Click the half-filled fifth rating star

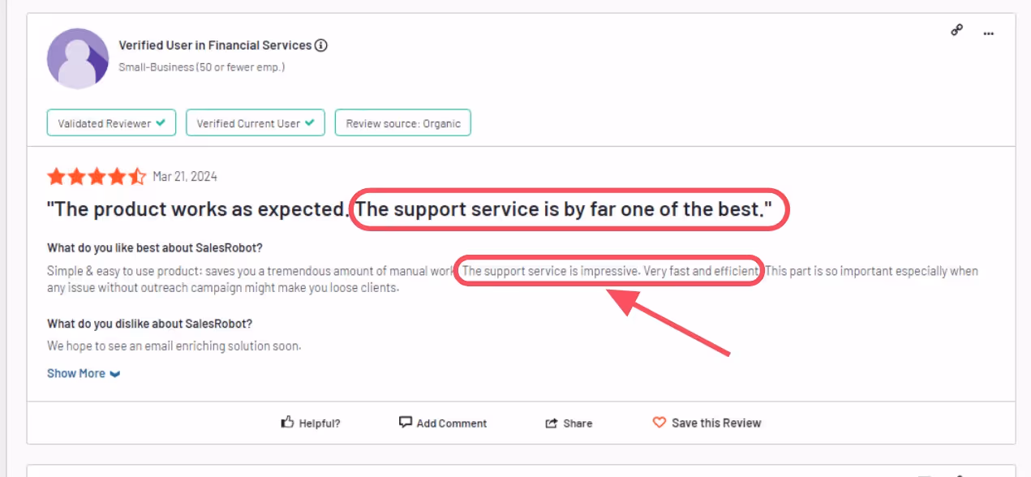(x=136, y=175)
